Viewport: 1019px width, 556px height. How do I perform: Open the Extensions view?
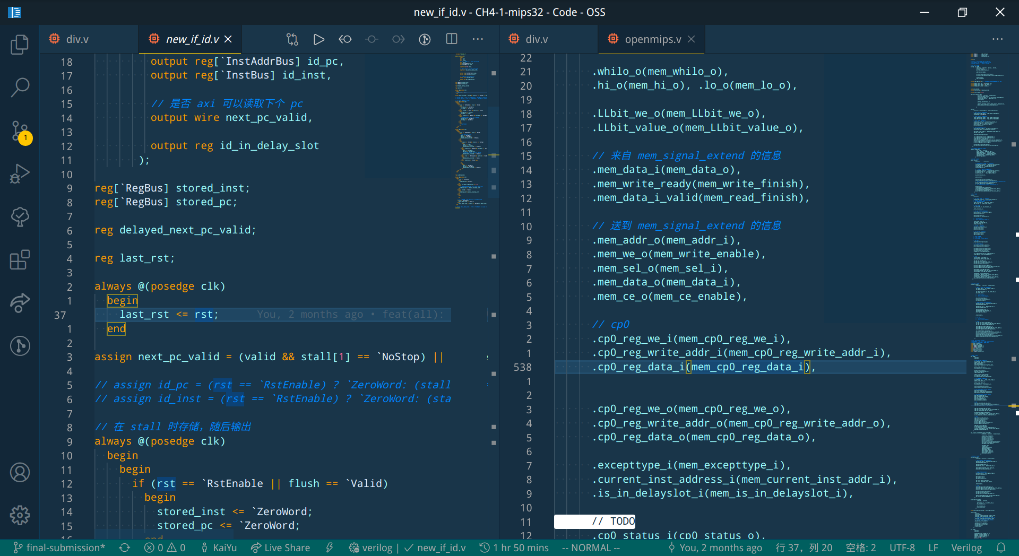point(20,260)
